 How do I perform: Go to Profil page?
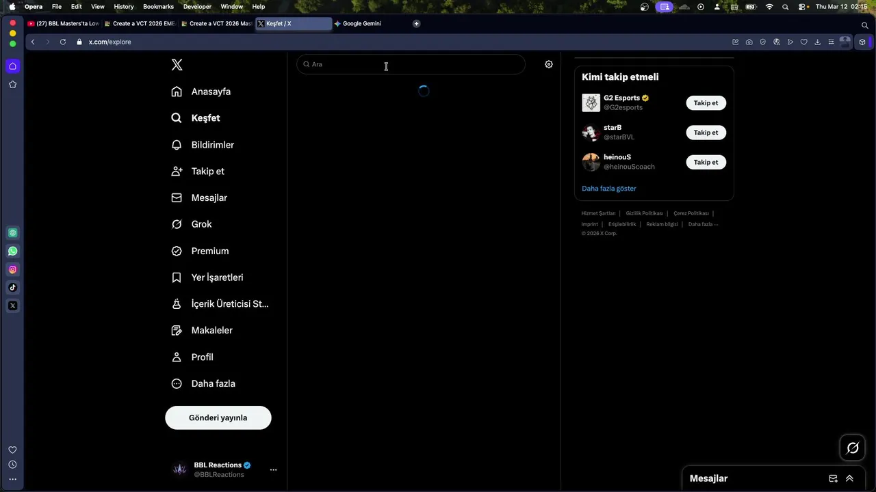point(192,357)
